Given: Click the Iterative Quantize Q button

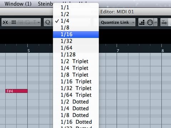Looking at the screenshot, I should [48, 22].
